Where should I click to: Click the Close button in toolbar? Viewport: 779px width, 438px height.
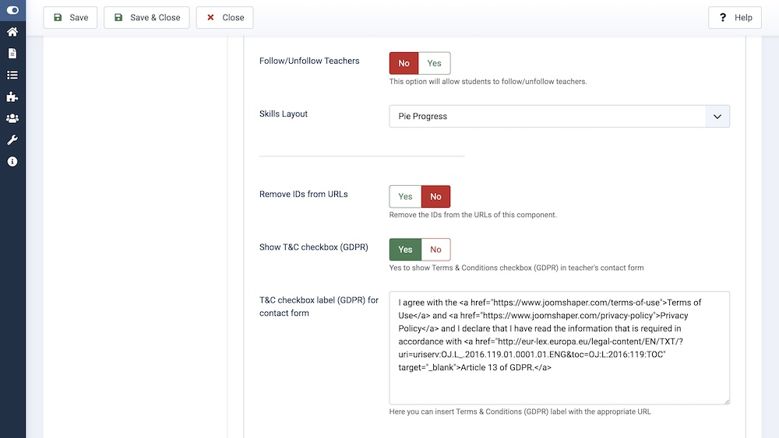click(224, 18)
